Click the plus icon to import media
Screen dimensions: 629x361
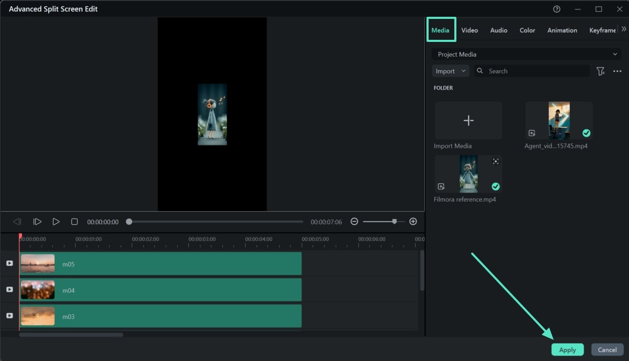tap(468, 120)
